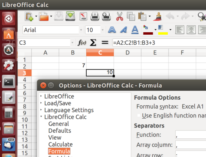Click the Print icon
Viewport: 206px width, 157px height.
coord(95,16)
